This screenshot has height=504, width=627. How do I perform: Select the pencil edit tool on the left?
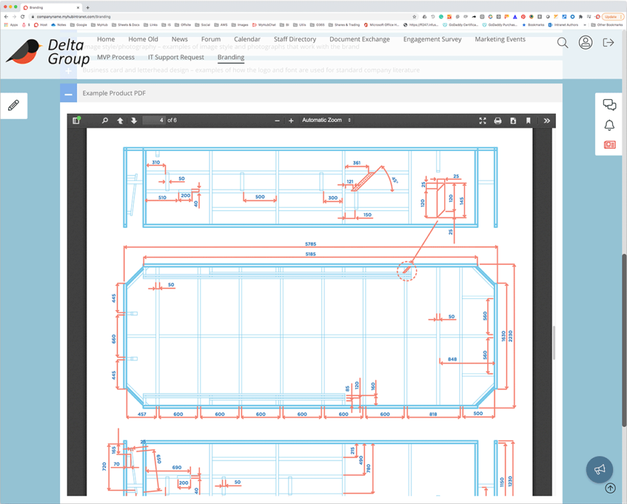coord(14,105)
